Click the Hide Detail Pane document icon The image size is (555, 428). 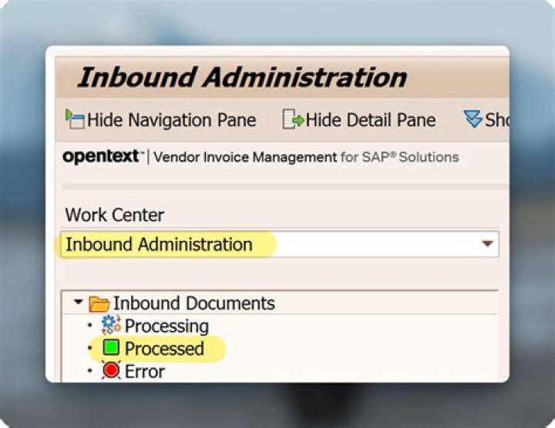point(293,119)
